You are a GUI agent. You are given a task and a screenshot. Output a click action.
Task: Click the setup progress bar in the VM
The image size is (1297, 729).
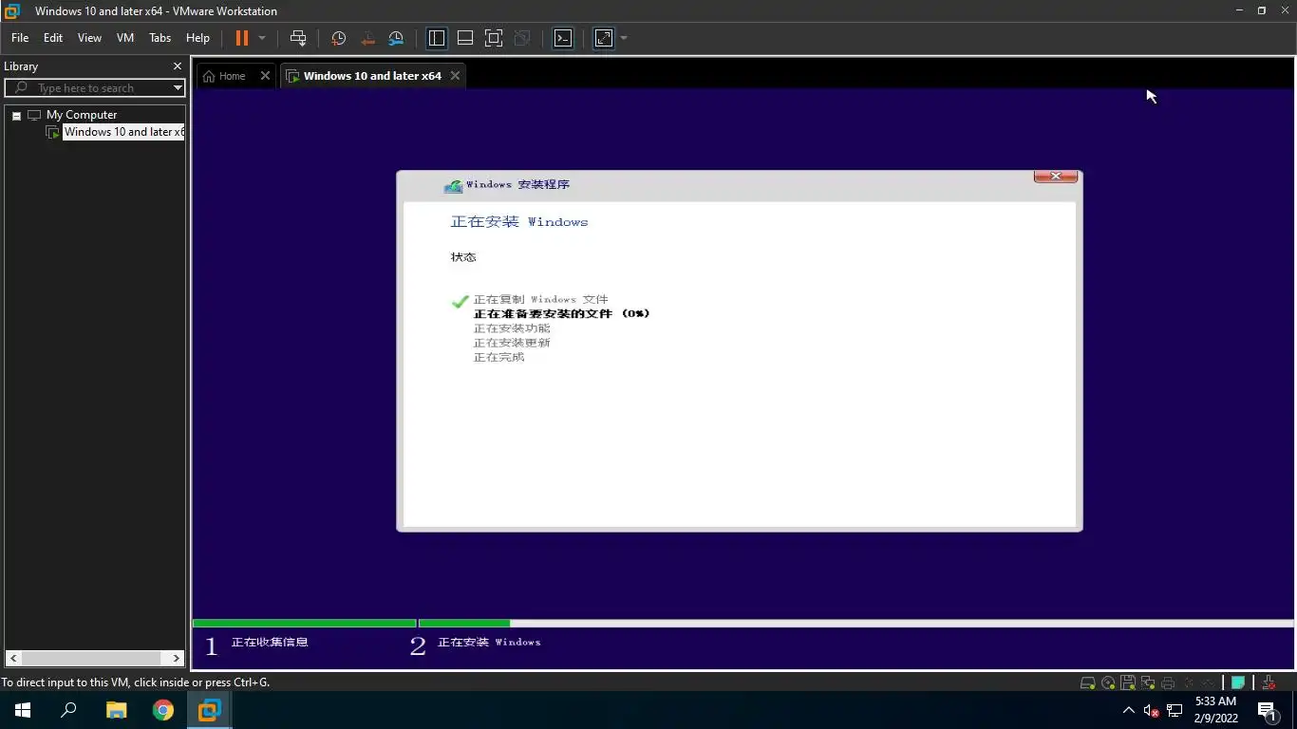coord(743,624)
